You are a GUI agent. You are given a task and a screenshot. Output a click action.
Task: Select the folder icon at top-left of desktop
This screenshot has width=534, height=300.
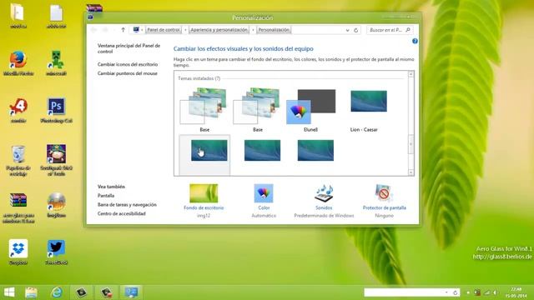(x=18, y=16)
